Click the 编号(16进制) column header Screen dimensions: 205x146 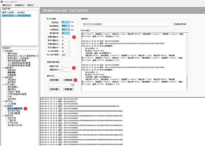pyautogui.click(x=8, y=13)
